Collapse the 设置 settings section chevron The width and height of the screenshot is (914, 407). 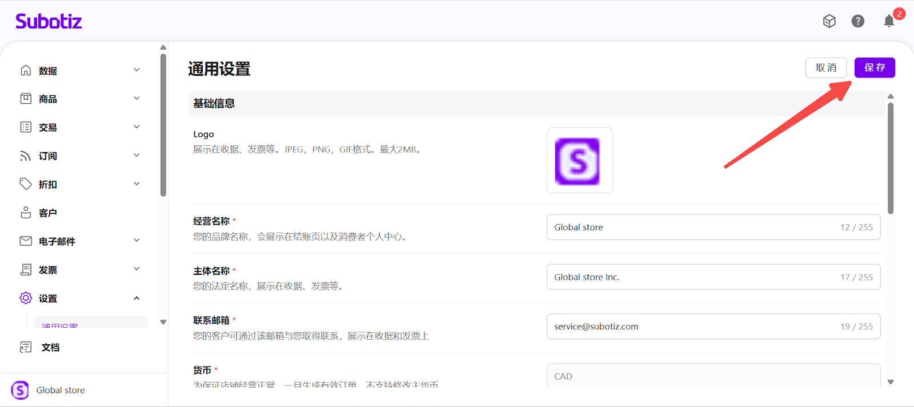click(137, 298)
